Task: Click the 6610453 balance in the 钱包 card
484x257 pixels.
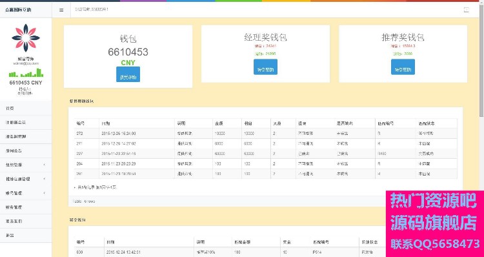Action: point(128,52)
